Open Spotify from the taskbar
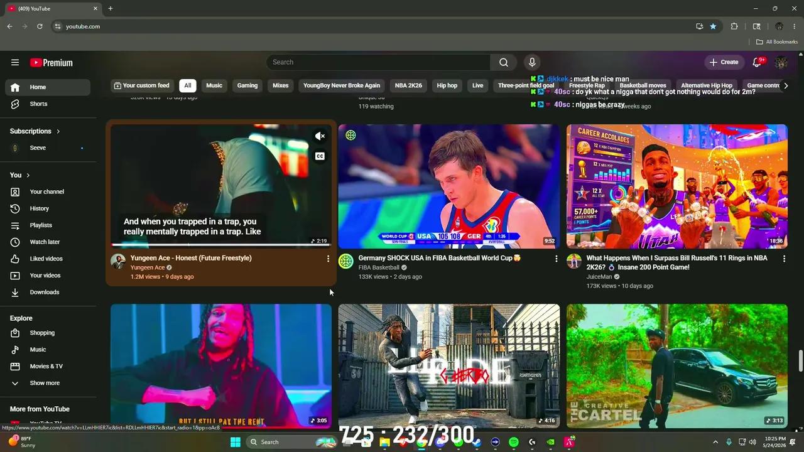804x452 pixels. [513, 442]
